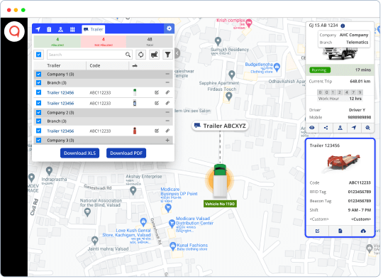Uncheck the Company 2 (3) checkbox

point(38,112)
